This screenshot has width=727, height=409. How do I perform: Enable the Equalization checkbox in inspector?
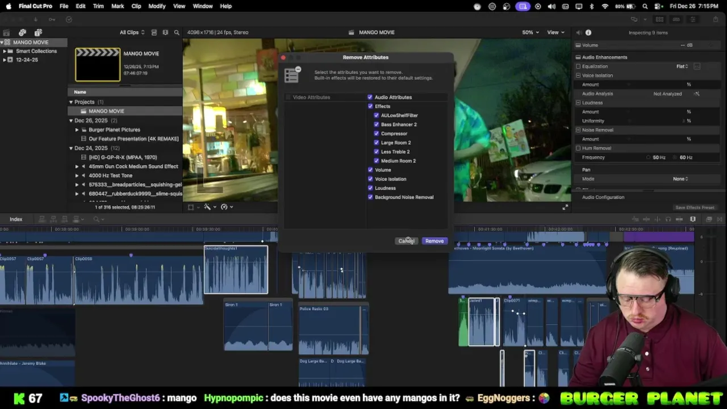(x=578, y=66)
